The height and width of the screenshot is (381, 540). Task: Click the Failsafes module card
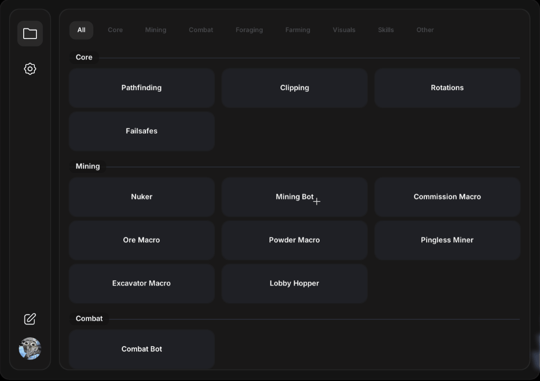coord(141,131)
